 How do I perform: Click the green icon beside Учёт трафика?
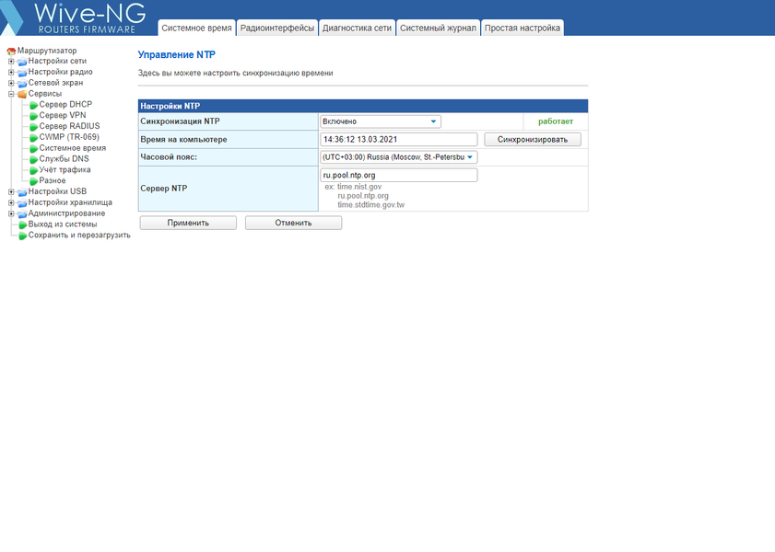click(33, 170)
